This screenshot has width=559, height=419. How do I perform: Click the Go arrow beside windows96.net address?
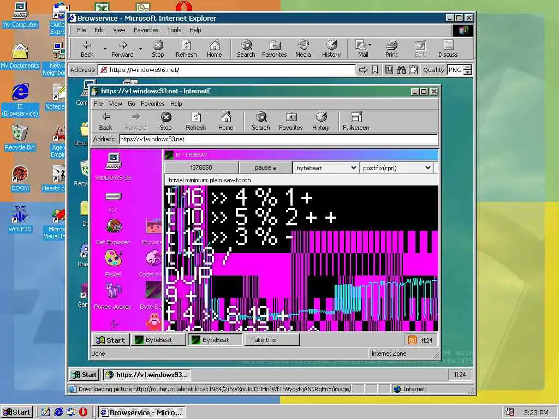[x=363, y=70]
